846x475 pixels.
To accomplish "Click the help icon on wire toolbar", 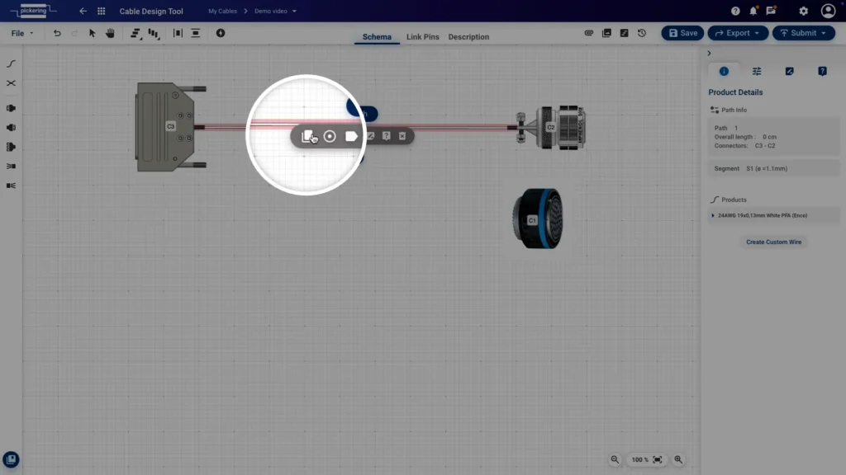I will pyautogui.click(x=387, y=136).
